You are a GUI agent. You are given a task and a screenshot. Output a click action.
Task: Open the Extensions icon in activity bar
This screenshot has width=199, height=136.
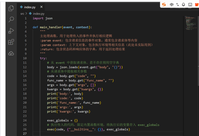[x=11, y=42]
